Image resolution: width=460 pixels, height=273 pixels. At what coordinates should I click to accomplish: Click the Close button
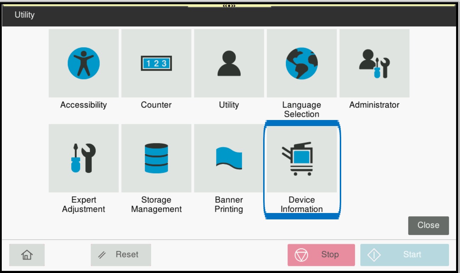click(x=428, y=225)
